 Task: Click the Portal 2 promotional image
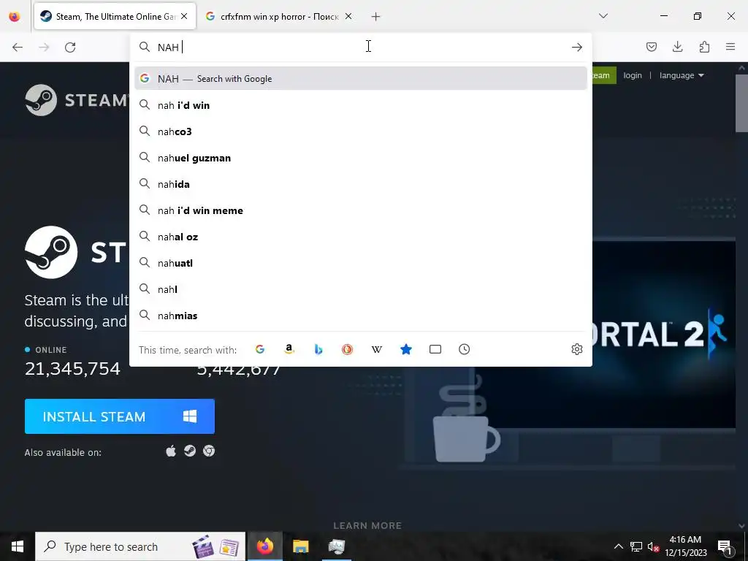coord(663,334)
